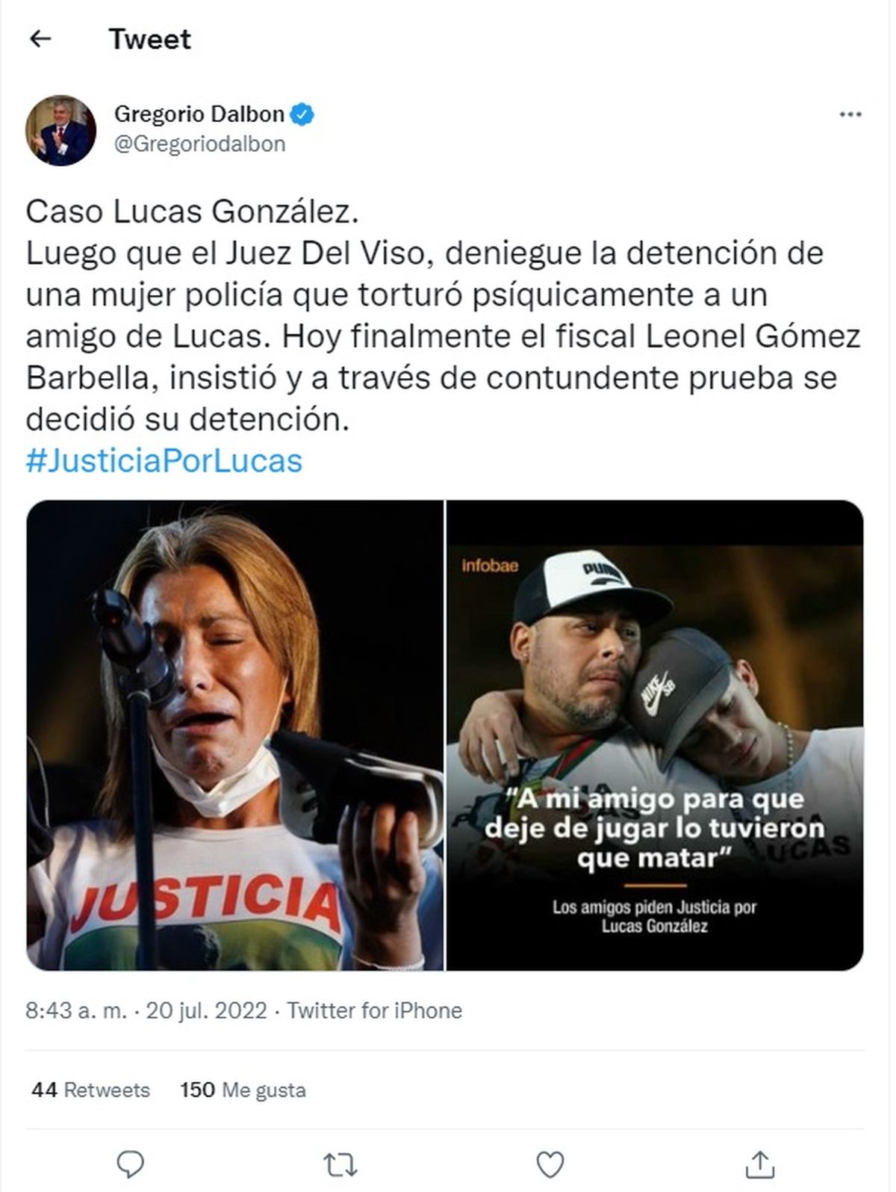896x1192 pixels.
Task: Click the tweet text body
Action: click(444, 315)
